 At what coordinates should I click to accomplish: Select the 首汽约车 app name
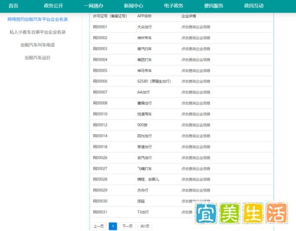pyautogui.click(x=145, y=49)
